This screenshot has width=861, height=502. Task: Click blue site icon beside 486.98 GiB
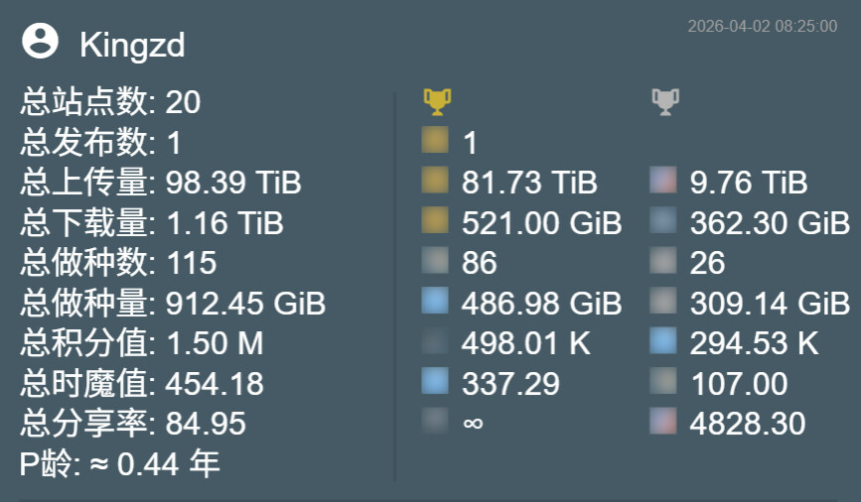coord(435,301)
